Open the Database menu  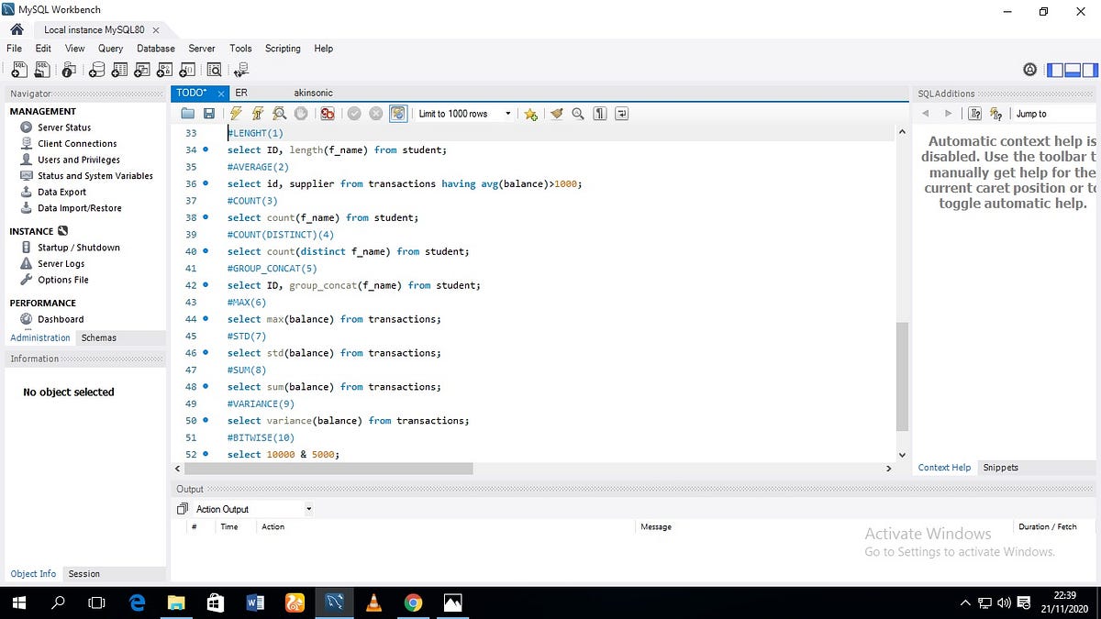coord(155,48)
